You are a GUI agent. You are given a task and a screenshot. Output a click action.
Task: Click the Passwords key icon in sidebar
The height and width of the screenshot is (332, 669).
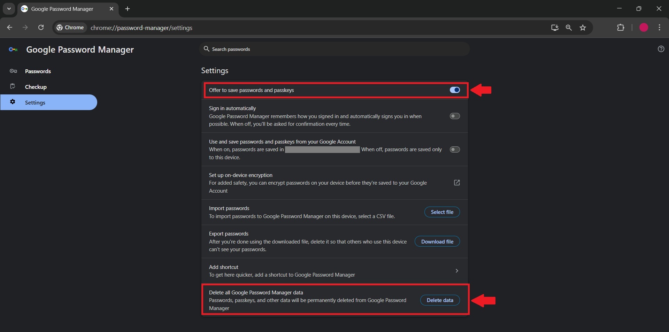click(x=13, y=71)
